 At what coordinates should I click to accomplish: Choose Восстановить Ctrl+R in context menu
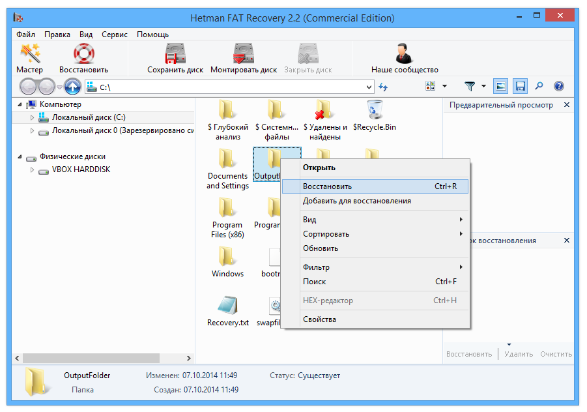click(375, 186)
